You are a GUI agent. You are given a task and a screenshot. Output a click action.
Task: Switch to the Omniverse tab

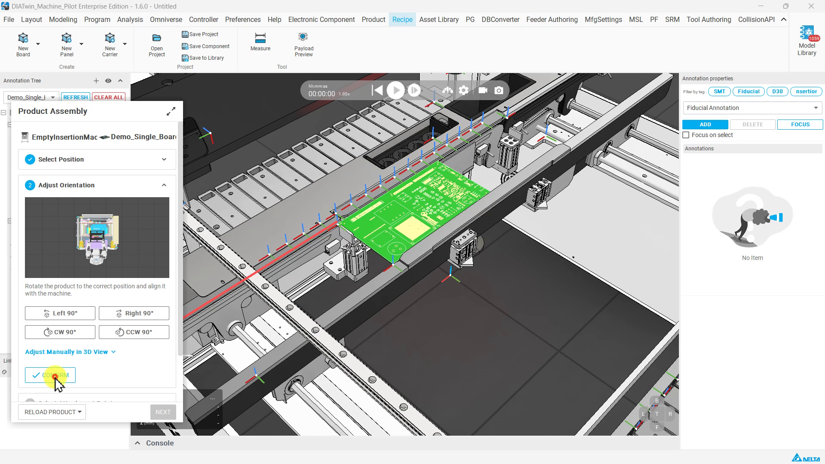coord(166,19)
